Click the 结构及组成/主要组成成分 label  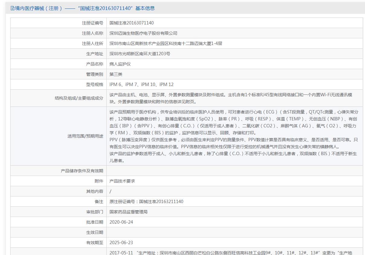tap(79, 98)
